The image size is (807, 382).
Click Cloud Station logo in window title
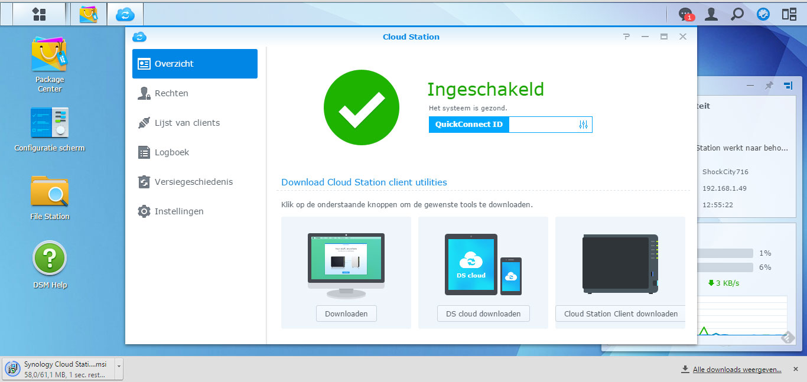(x=139, y=37)
